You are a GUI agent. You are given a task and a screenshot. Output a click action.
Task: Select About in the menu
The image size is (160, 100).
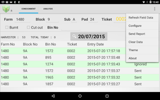tap(142, 58)
